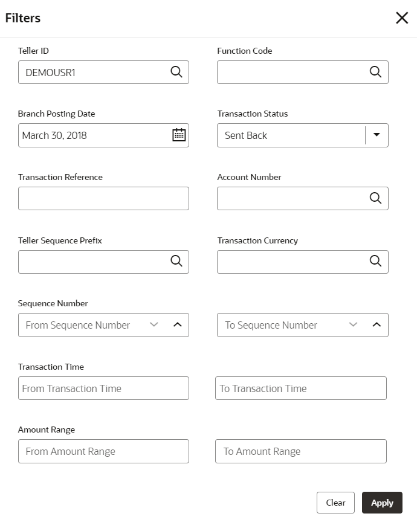Click the Clear button
This screenshot has width=417, height=528.
click(335, 503)
